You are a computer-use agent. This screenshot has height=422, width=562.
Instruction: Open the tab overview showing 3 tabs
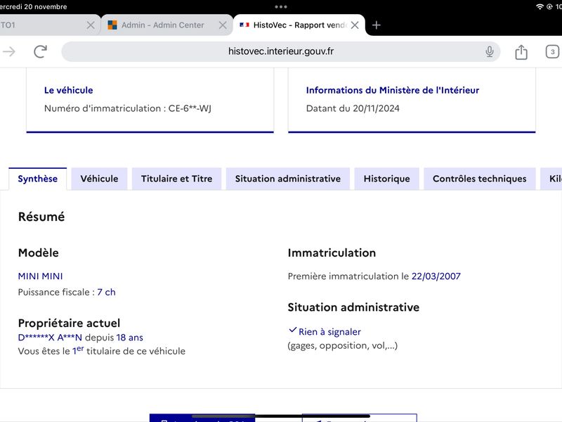pyautogui.click(x=552, y=51)
